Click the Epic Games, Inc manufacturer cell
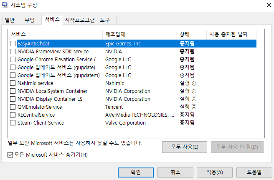 pos(123,44)
